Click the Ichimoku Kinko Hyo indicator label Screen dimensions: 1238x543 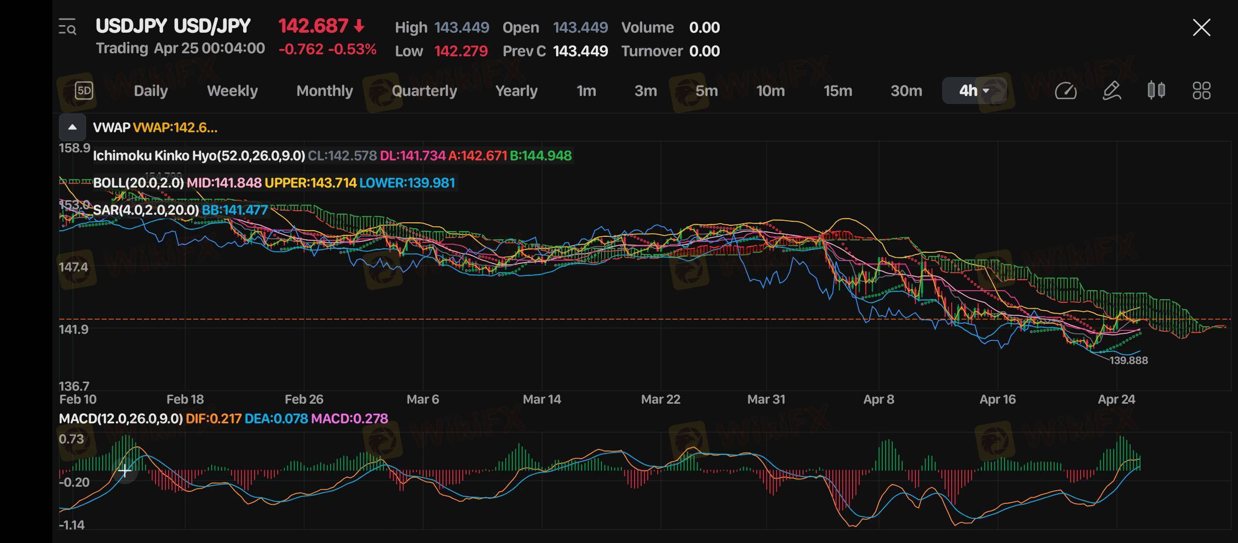coord(199,156)
